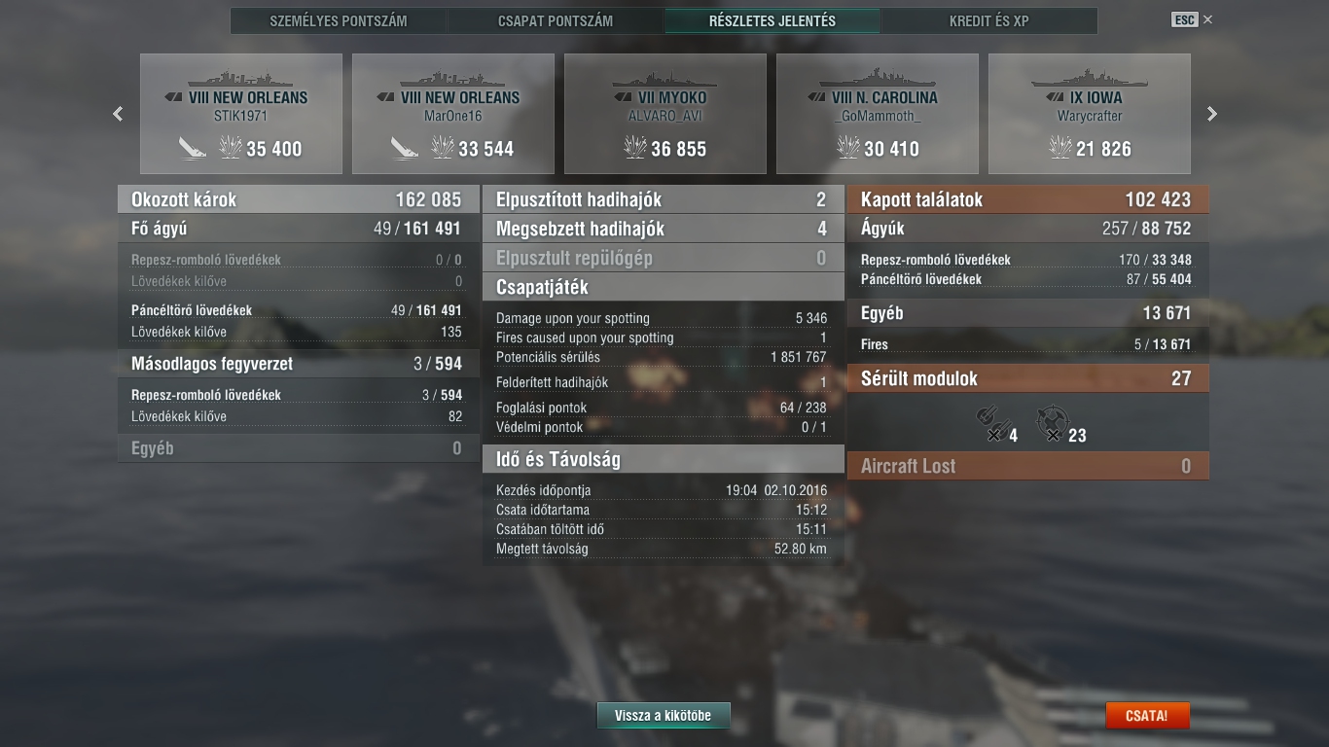Select the IX Iowa ship card
This screenshot has height=747, width=1329.
[x=1090, y=114]
